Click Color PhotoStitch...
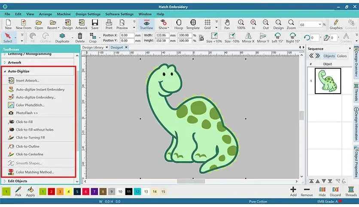This screenshot has height=207, width=359. click(x=30, y=105)
